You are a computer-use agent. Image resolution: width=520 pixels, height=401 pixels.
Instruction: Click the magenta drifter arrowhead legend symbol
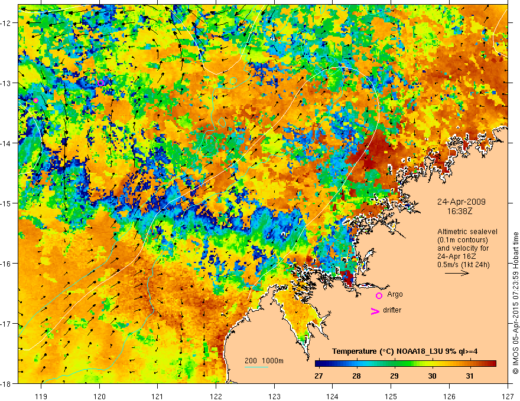click(x=375, y=311)
